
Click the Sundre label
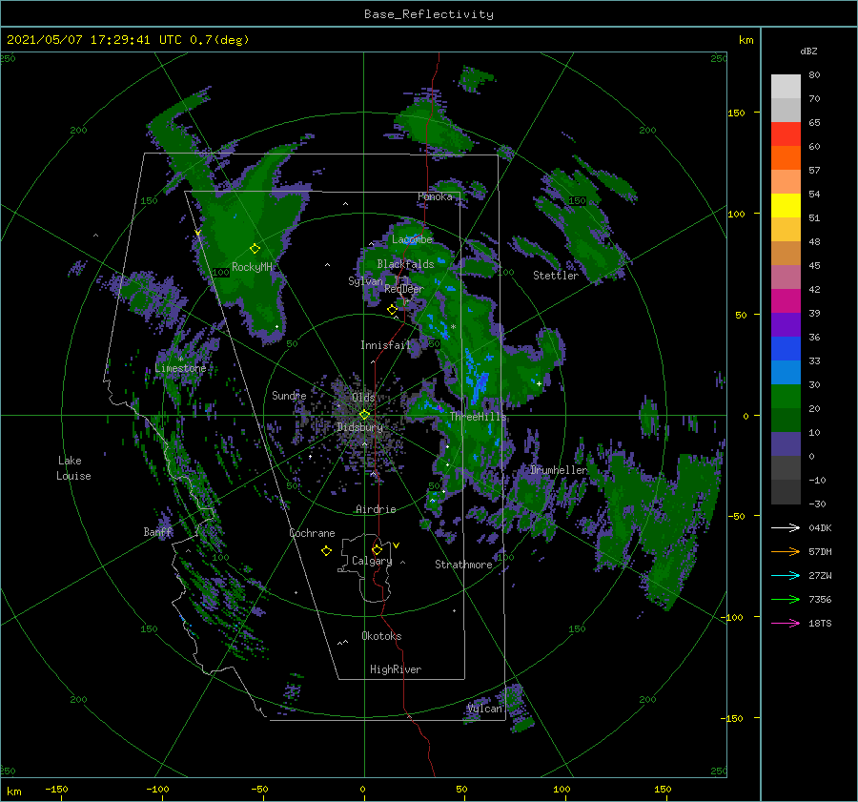point(289,395)
